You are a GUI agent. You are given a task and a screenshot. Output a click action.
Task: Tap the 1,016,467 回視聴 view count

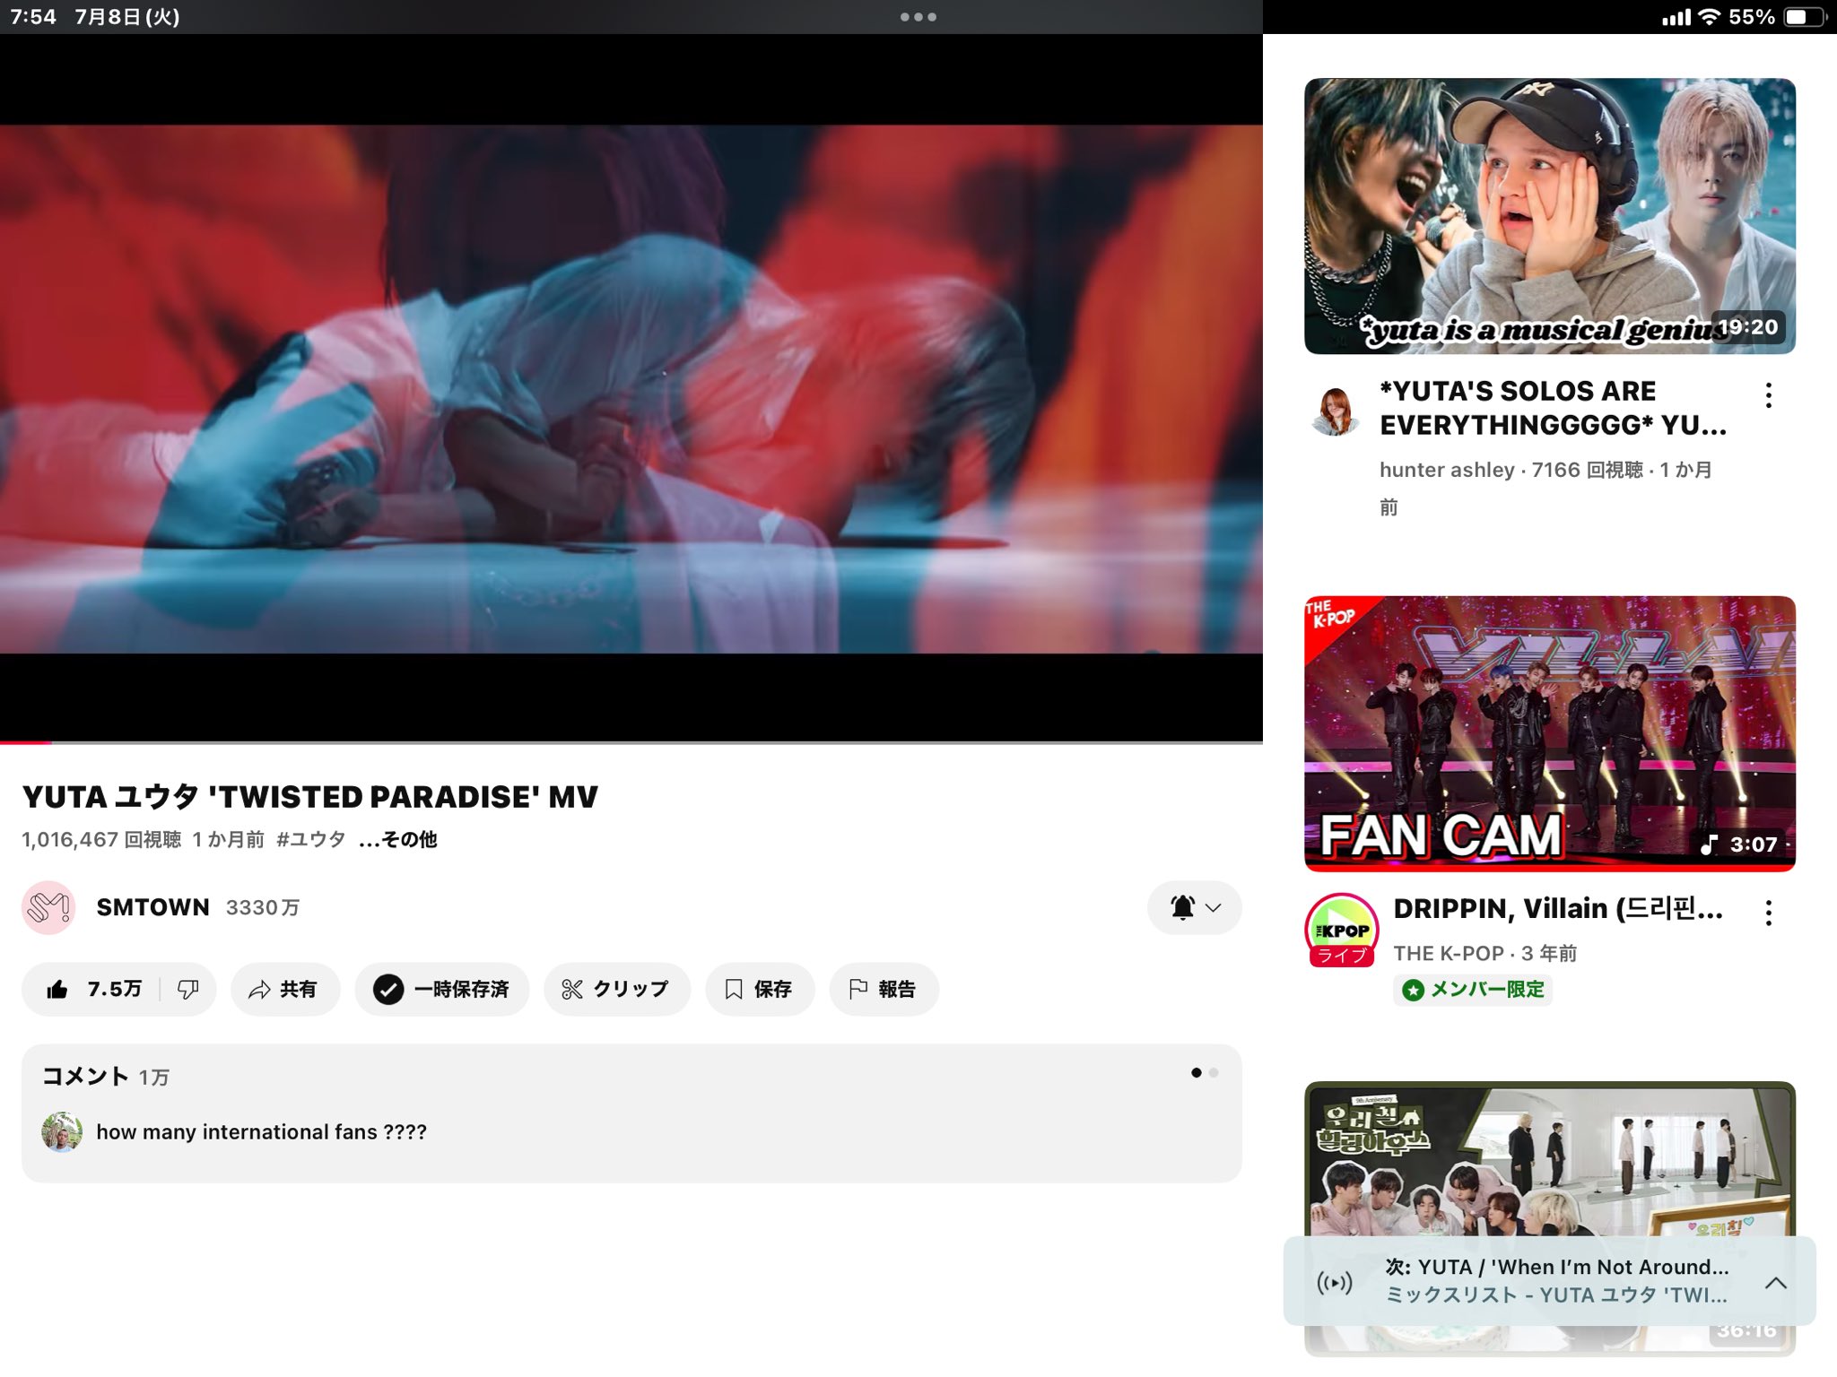click(x=101, y=839)
